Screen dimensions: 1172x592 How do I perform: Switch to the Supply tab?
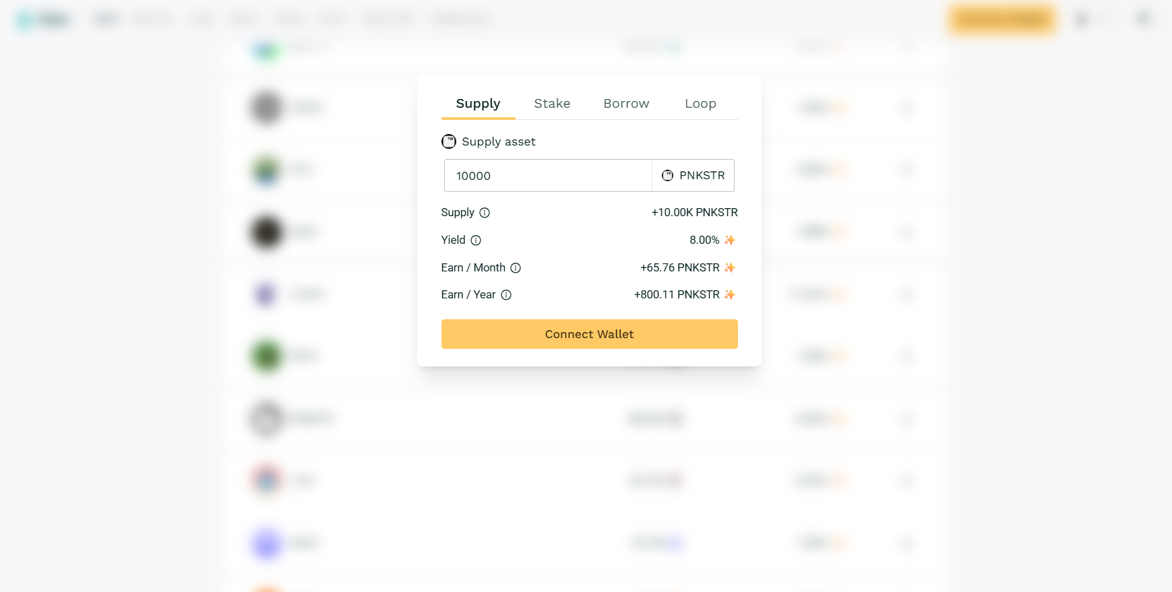(x=478, y=104)
